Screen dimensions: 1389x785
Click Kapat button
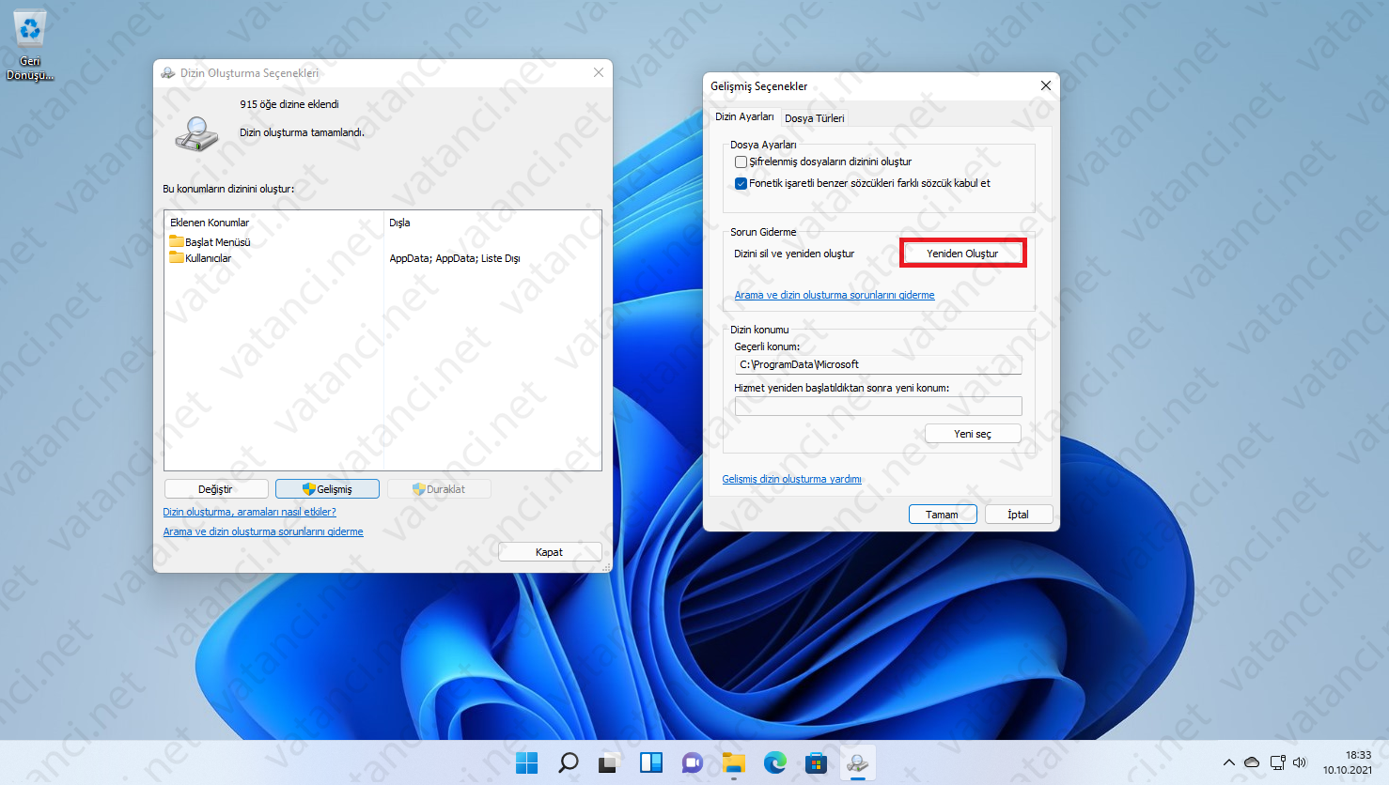[550, 552]
